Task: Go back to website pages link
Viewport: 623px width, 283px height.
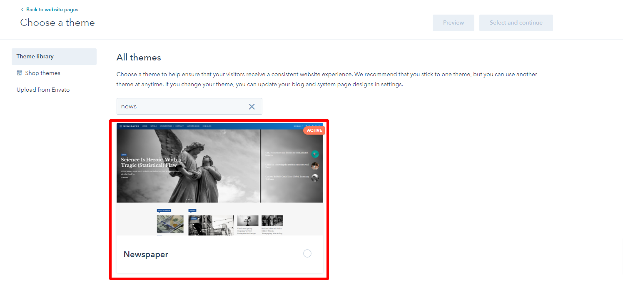Action: tap(52, 10)
